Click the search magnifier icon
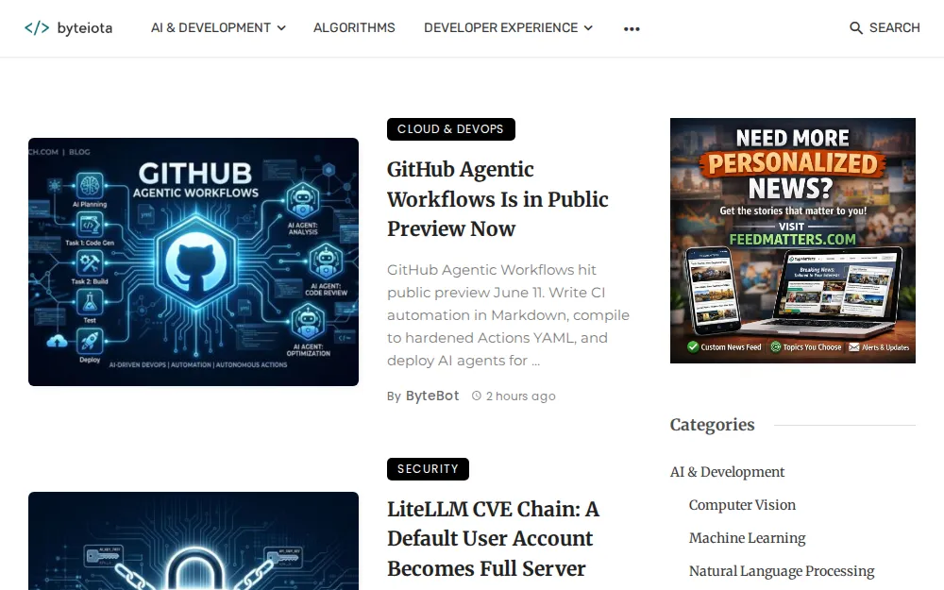Viewport: 944px width, 590px height. point(855,27)
